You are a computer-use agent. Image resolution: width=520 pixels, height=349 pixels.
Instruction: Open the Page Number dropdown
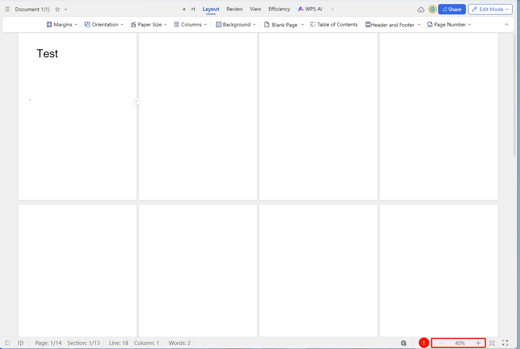(x=449, y=24)
